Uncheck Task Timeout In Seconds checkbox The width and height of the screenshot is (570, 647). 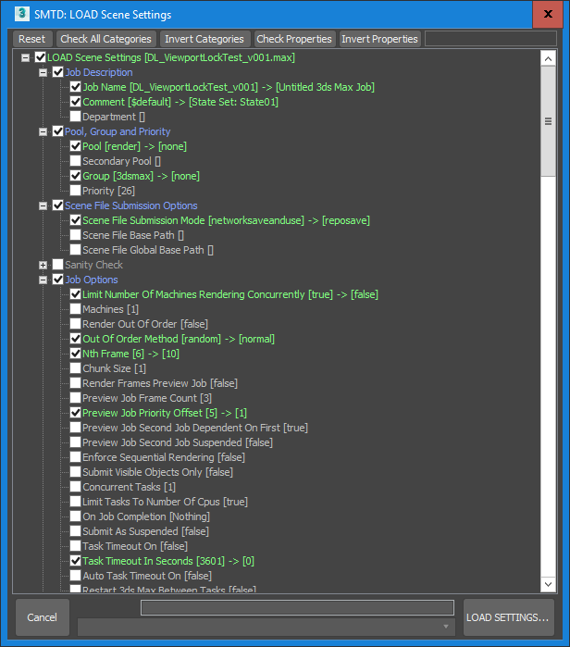click(76, 561)
